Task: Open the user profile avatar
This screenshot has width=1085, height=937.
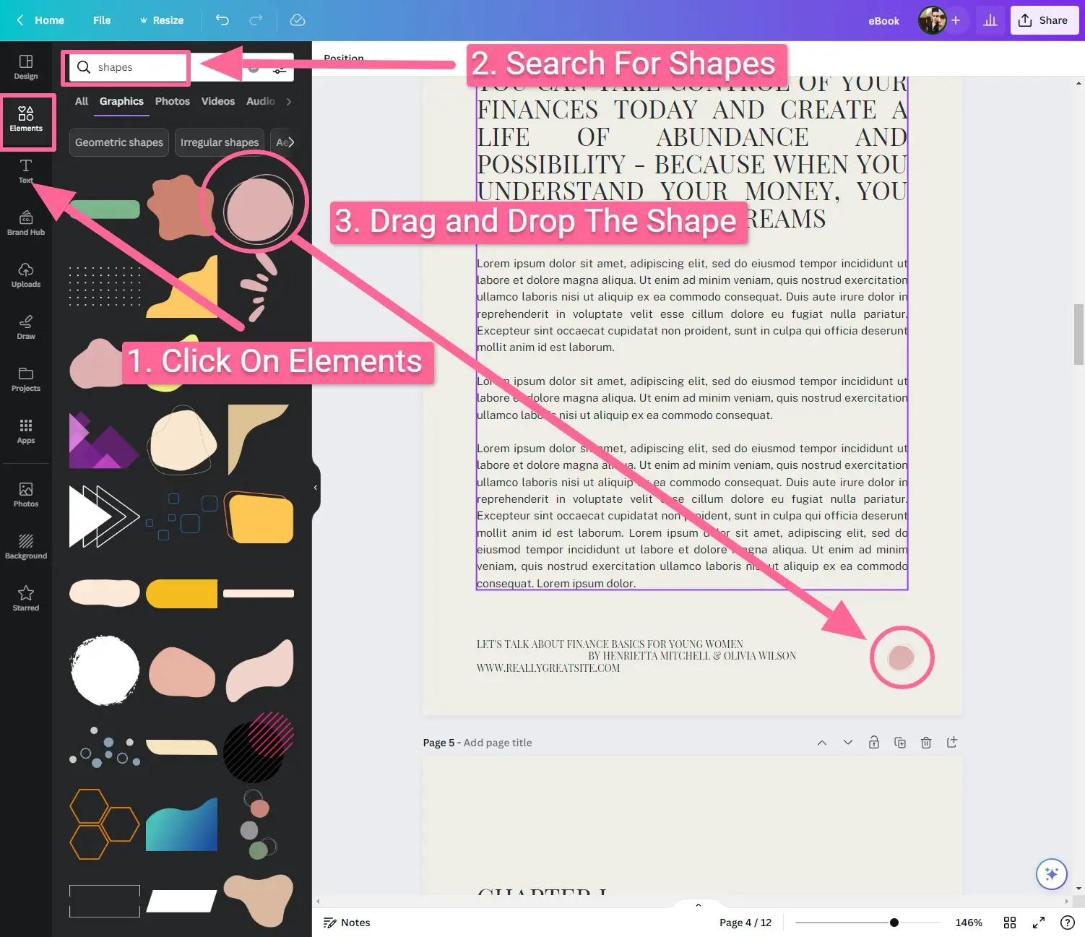Action: coord(932,20)
